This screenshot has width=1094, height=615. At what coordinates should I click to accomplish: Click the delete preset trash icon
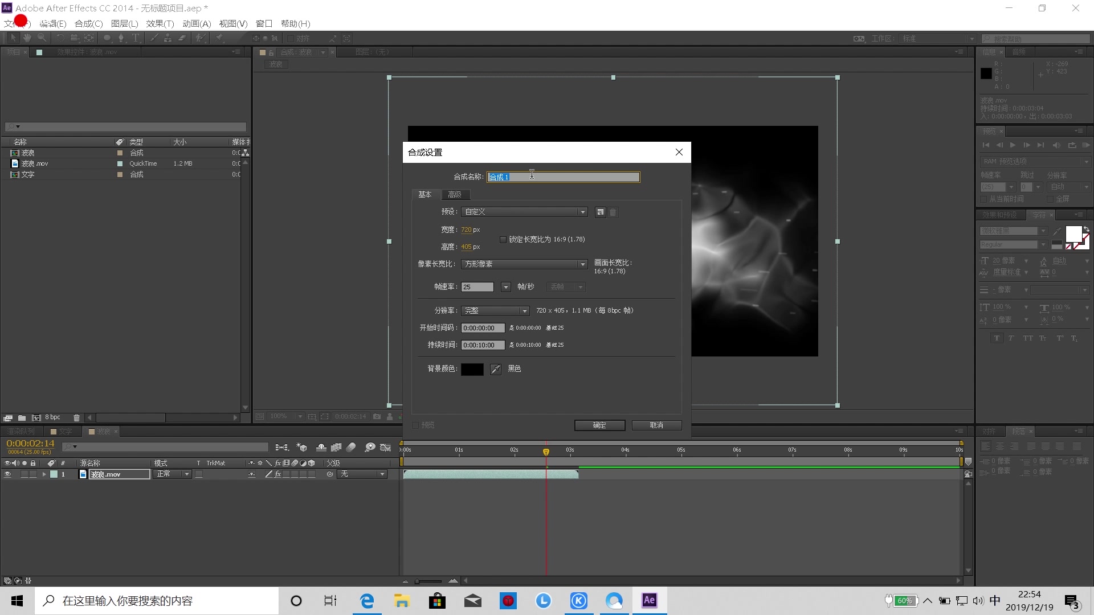613,212
